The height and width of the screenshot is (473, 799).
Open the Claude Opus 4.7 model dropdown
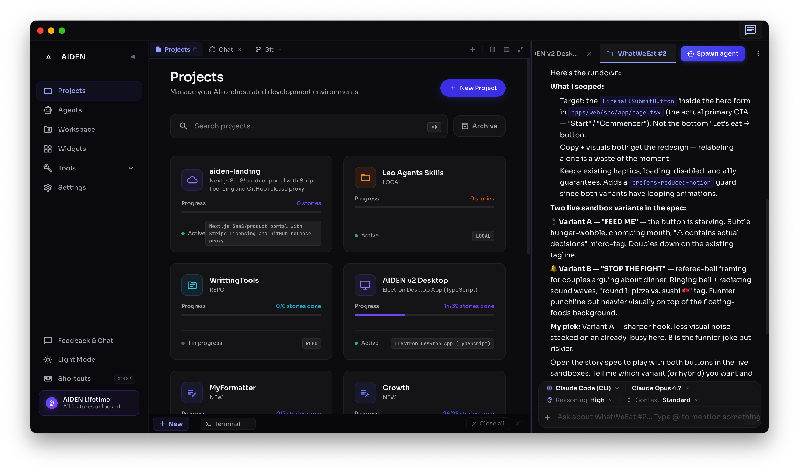click(660, 388)
